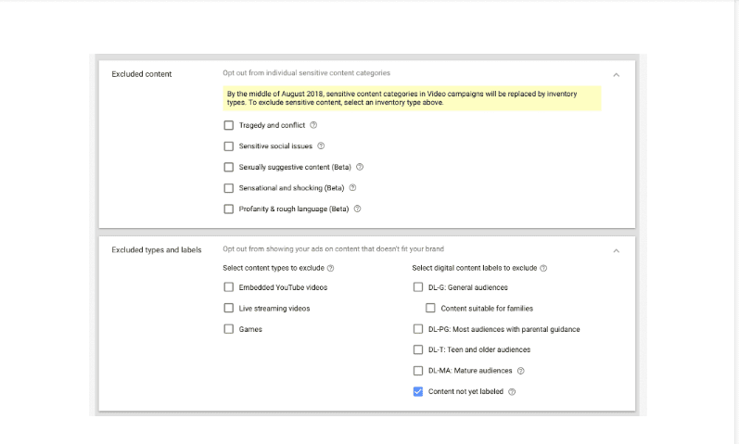Open help for Content not yet labeled
The height and width of the screenshot is (444, 739).
coord(512,392)
